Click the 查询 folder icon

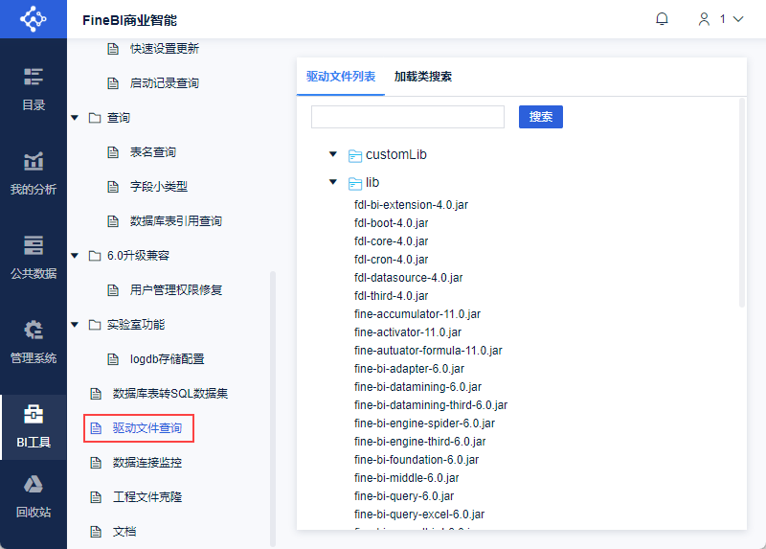(x=95, y=118)
